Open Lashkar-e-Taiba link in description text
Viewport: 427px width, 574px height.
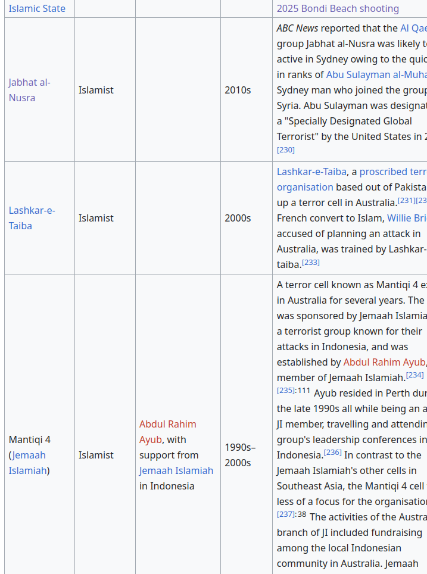[311, 171]
